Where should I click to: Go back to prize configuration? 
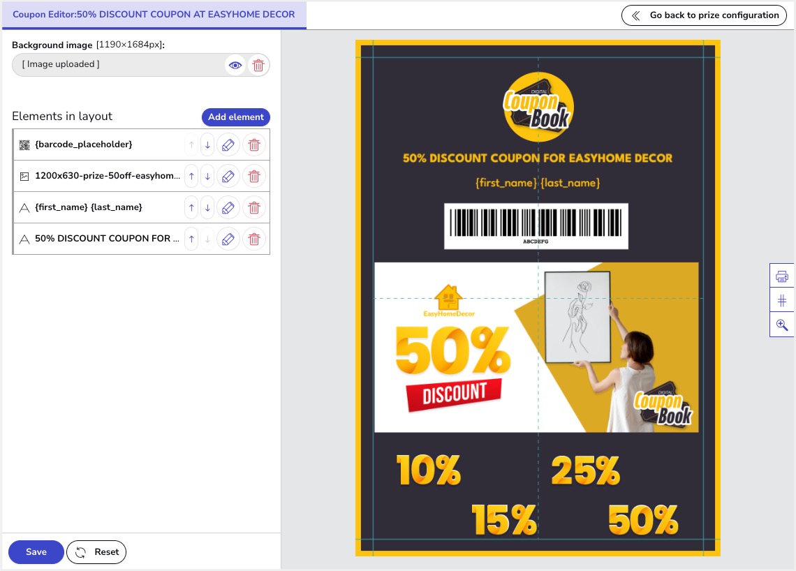click(705, 15)
